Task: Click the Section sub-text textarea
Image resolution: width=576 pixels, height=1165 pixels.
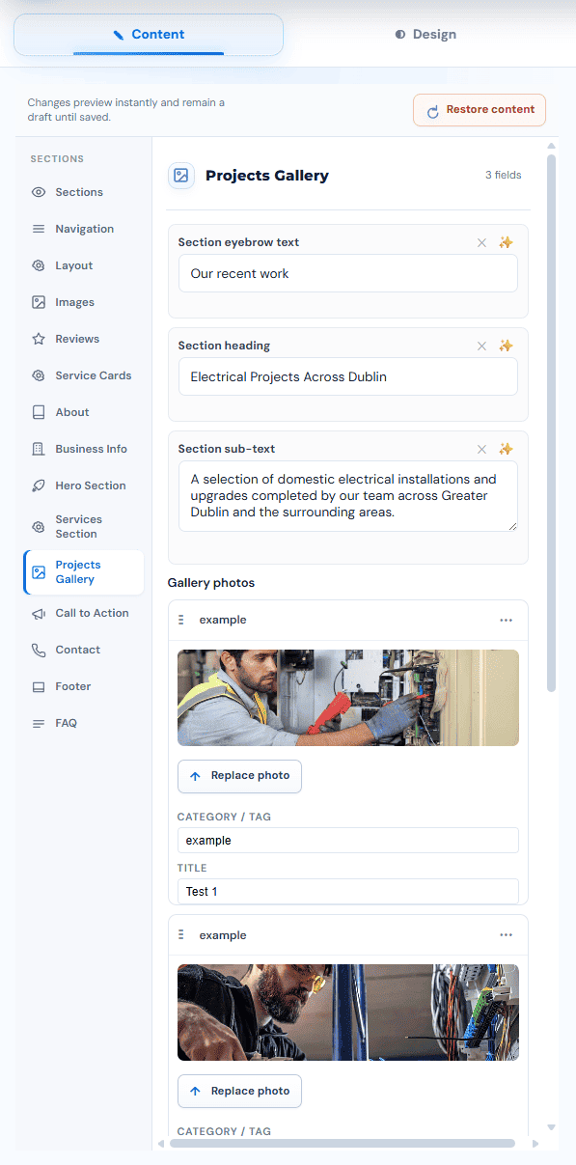Action: click(x=348, y=496)
